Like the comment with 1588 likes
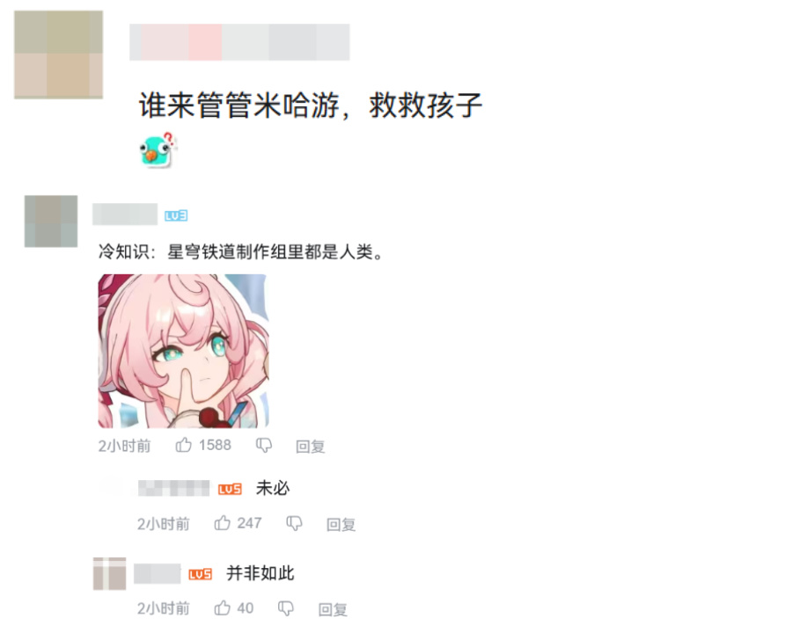800x633 pixels. pos(184,445)
